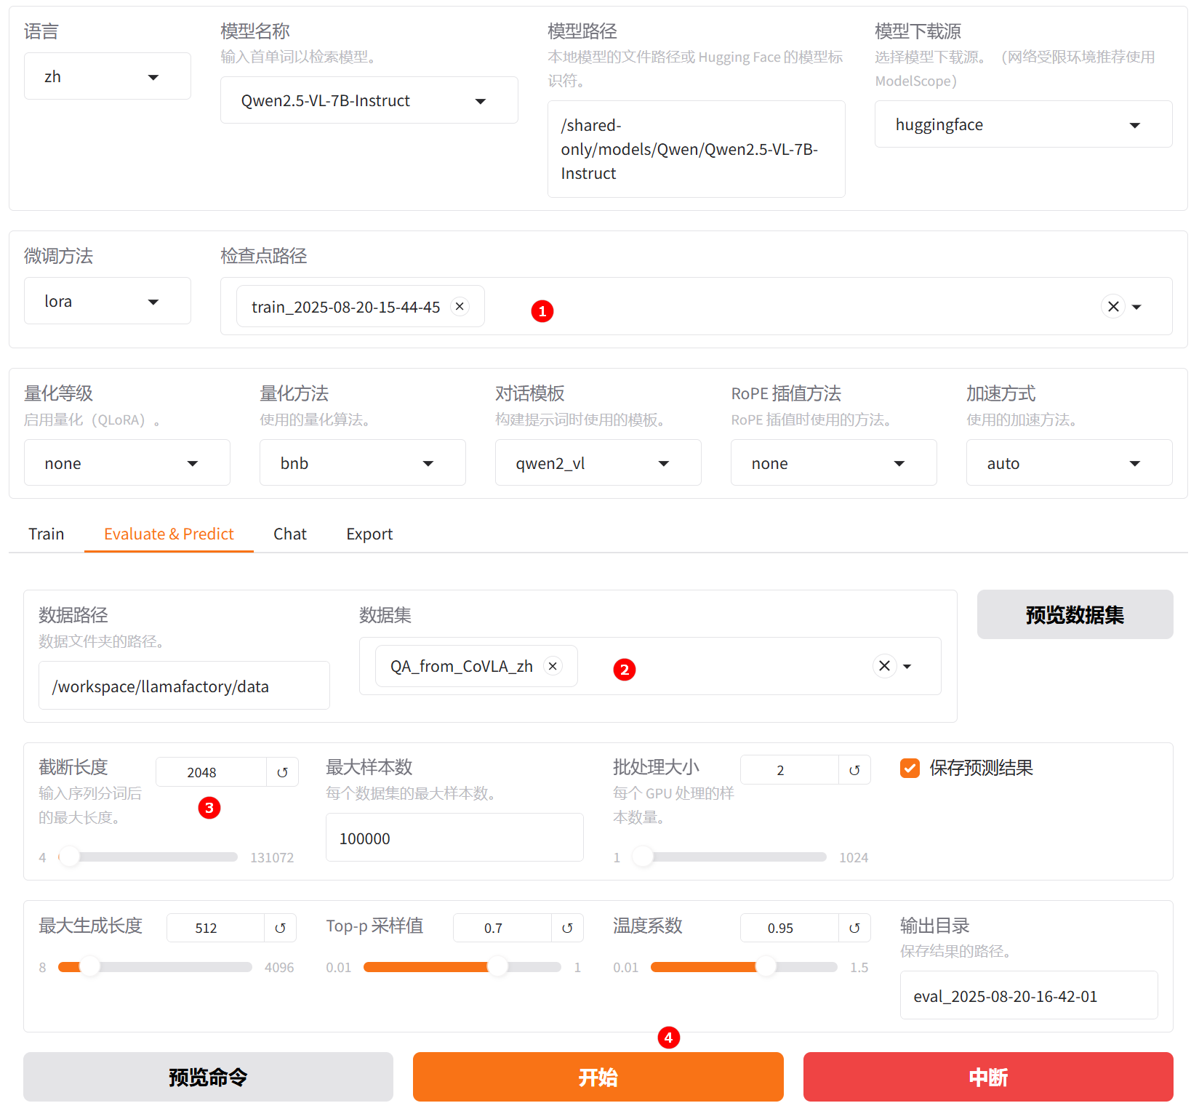Open the 对话模板 qwen2_vl dropdown
The image size is (1199, 1119).
pyautogui.click(x=597, y=463)
